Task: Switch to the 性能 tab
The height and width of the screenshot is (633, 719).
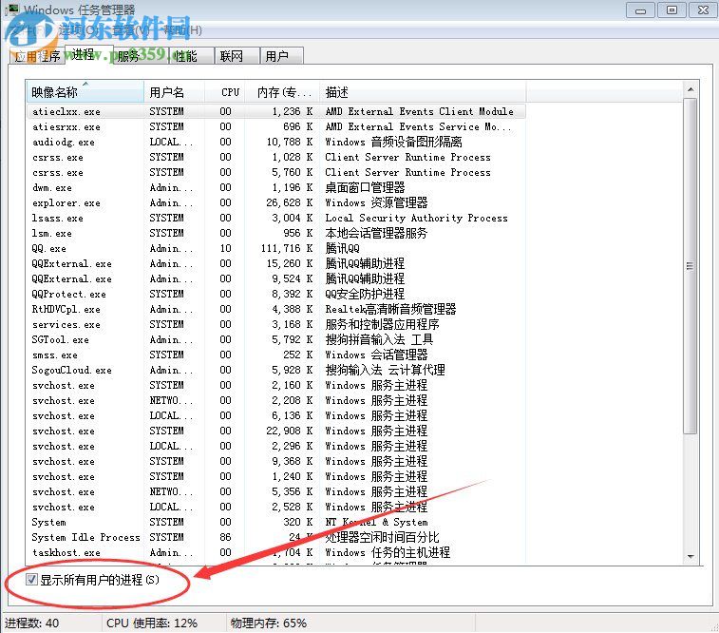Action: click(x=191, y=56)
